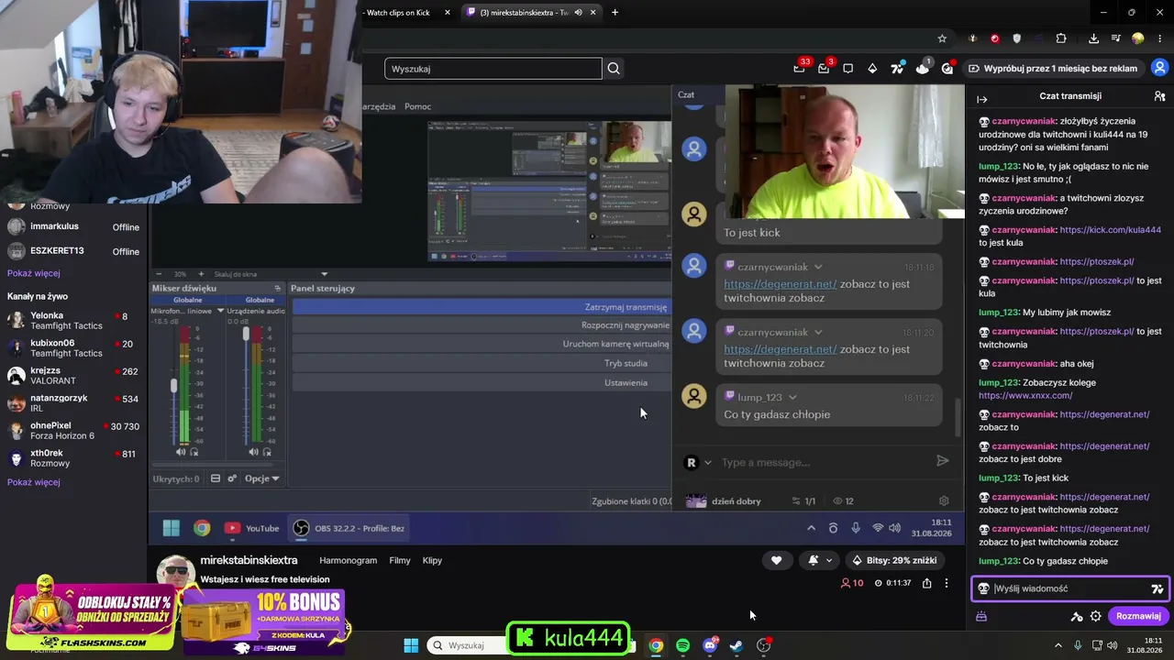Screen dimensions: 1174x660
Task: Open the Twitch user account avatar
Action: pos(1161,68)
